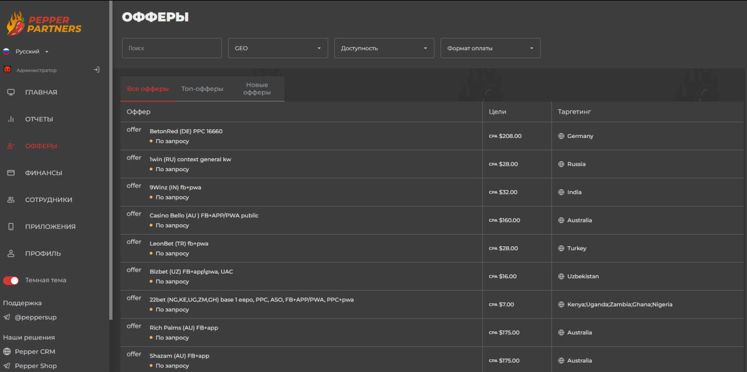Expand the Доступность dropdown
This screenshot has width=747, height=372.
[384, 48]
